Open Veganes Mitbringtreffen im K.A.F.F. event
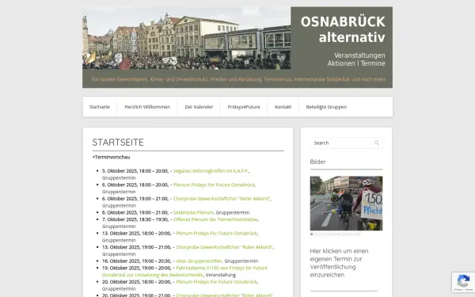This screenshot has width=475, height=297. click(211, 171)
